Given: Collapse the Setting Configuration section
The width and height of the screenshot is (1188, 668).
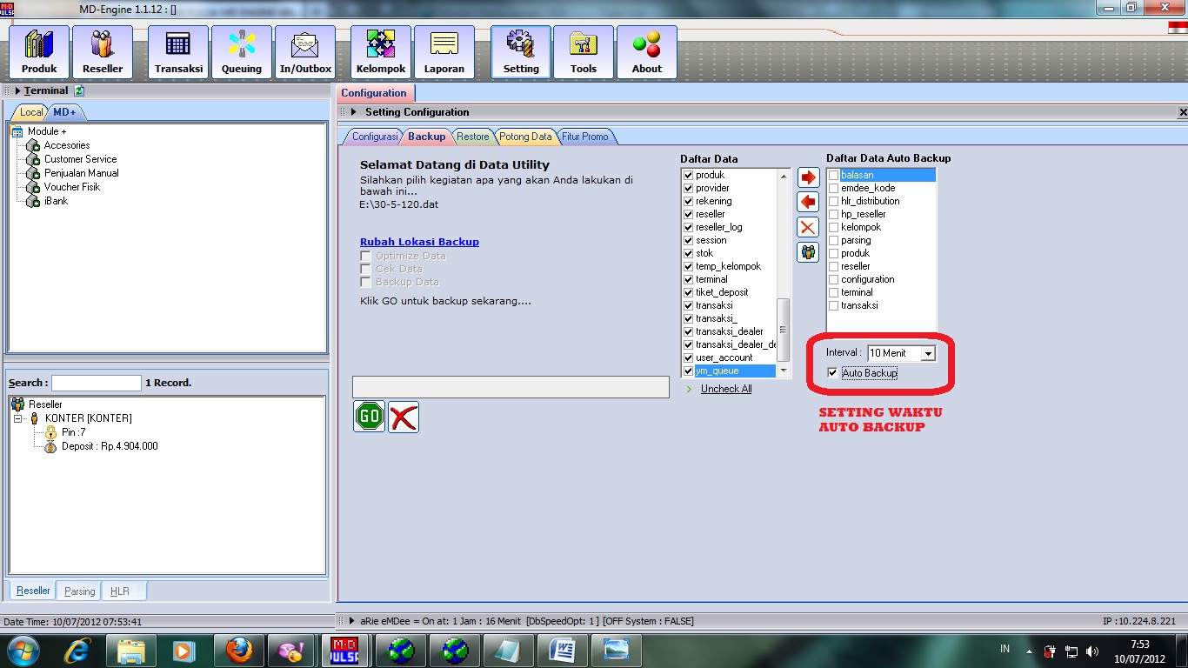Looking at the screenshot, I should coord(352,112).
